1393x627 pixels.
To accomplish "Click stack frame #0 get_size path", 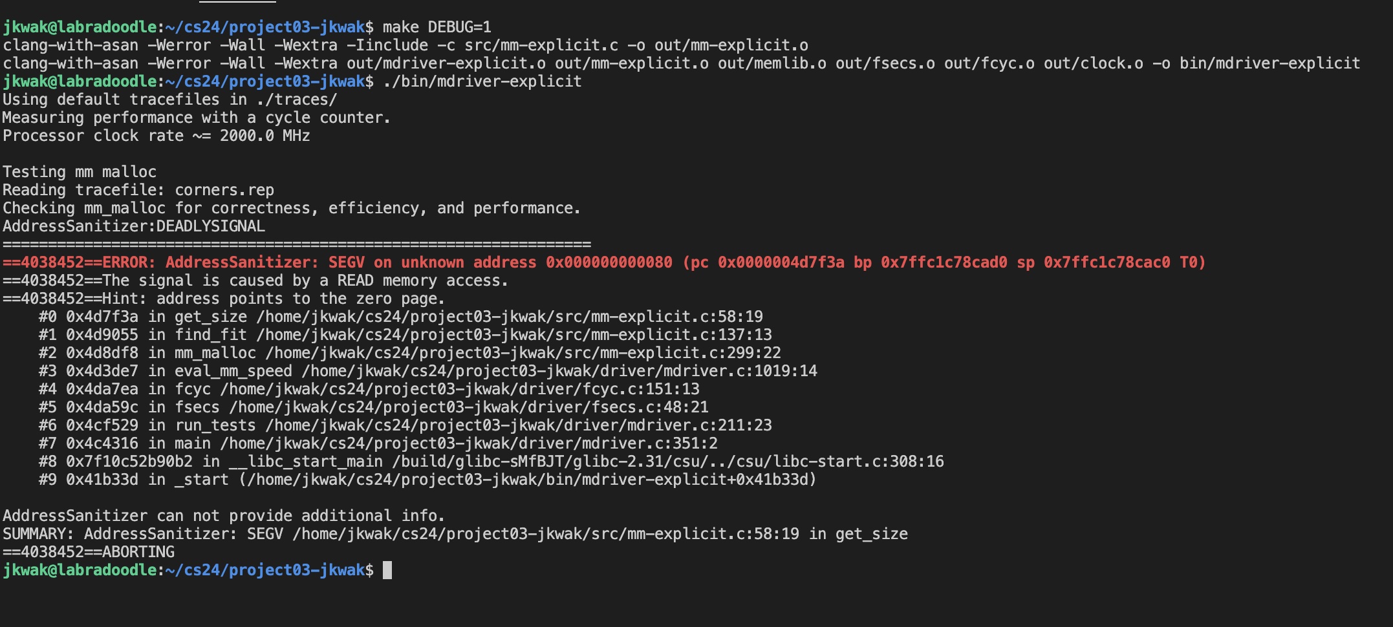I will pos(510,317).
